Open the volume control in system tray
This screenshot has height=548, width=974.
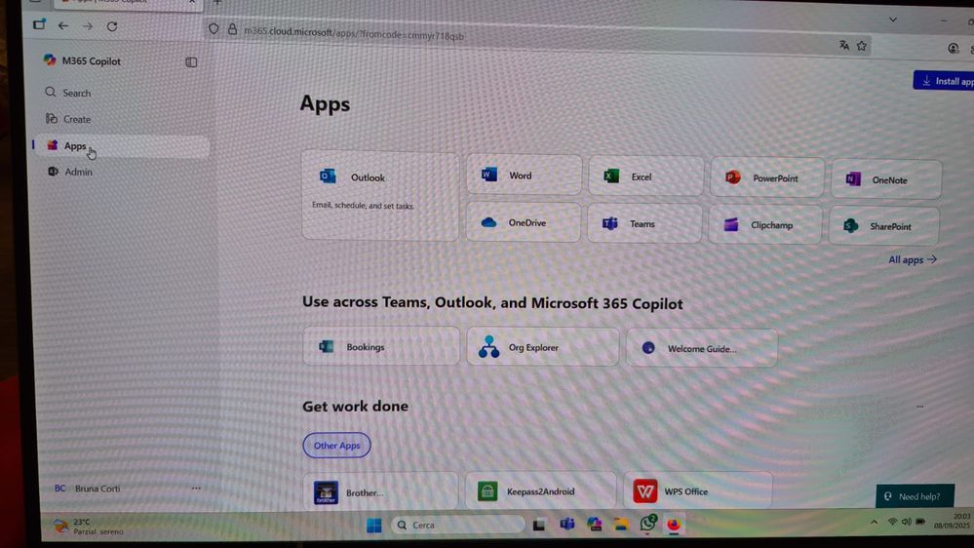907,522
